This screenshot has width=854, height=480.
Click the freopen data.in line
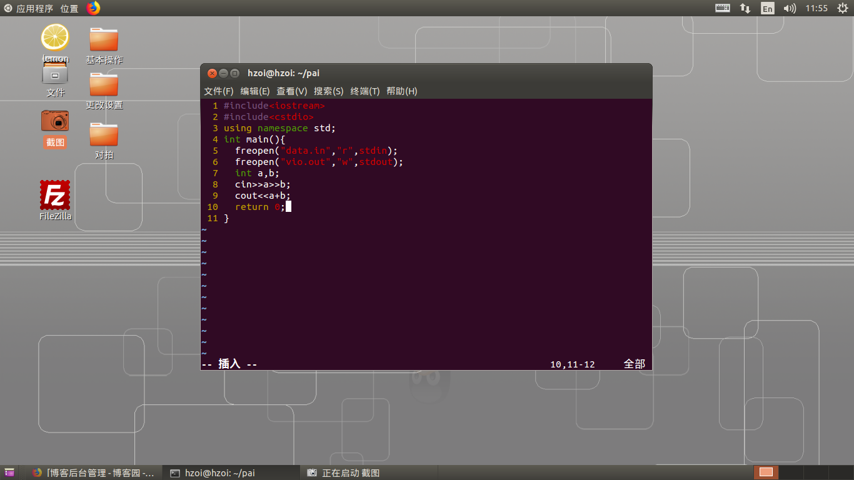point(316,151)
